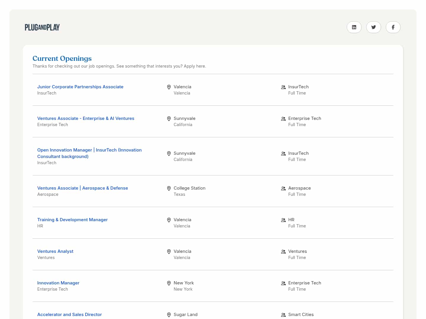
Task: Open Ventures Associate - Enterprise & AI Ventures
Action: pos(86,118)
